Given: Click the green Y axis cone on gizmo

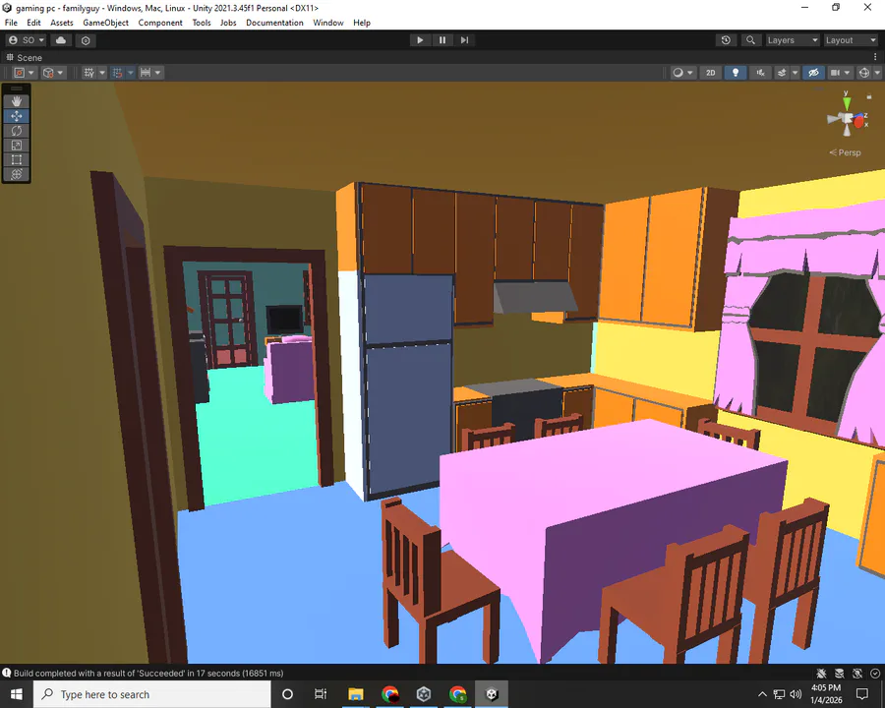Looking at the screenshot, I should (x=847, y=103).
